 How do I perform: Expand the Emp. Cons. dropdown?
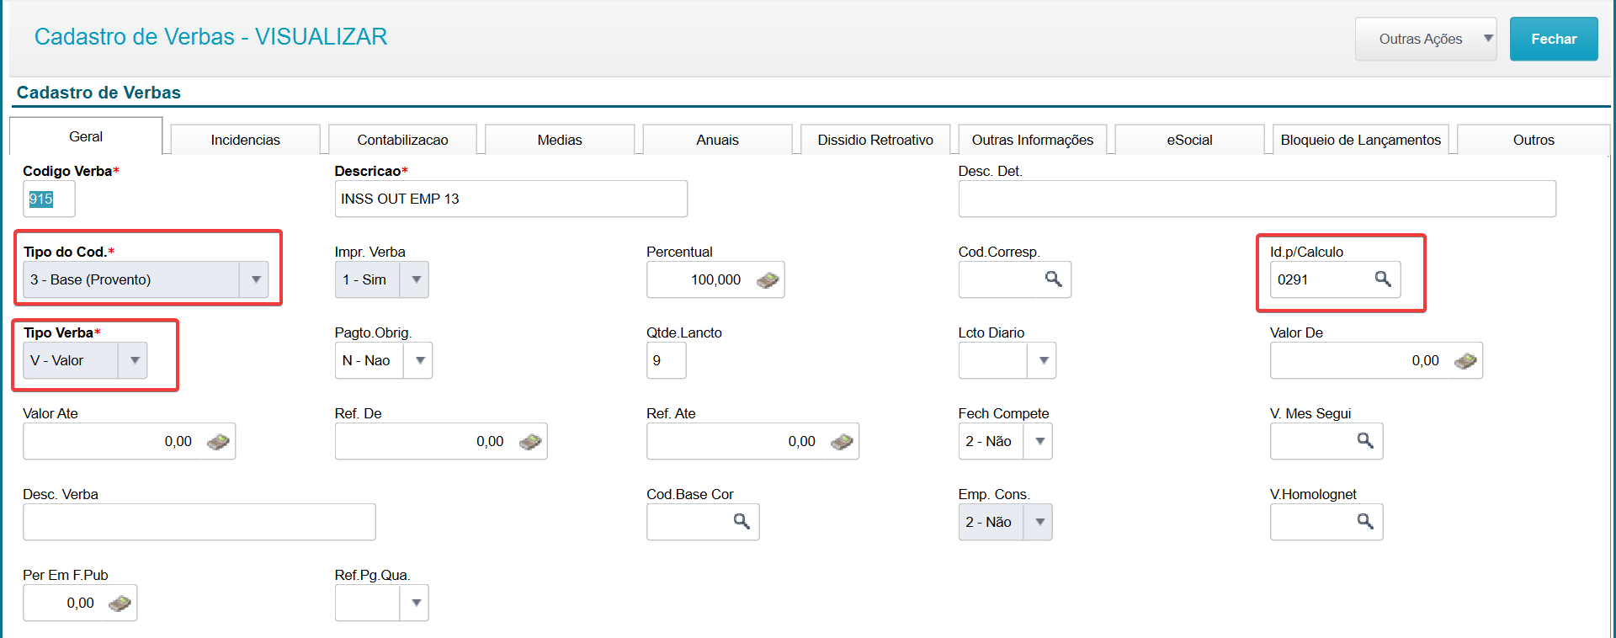[1039, 522]
